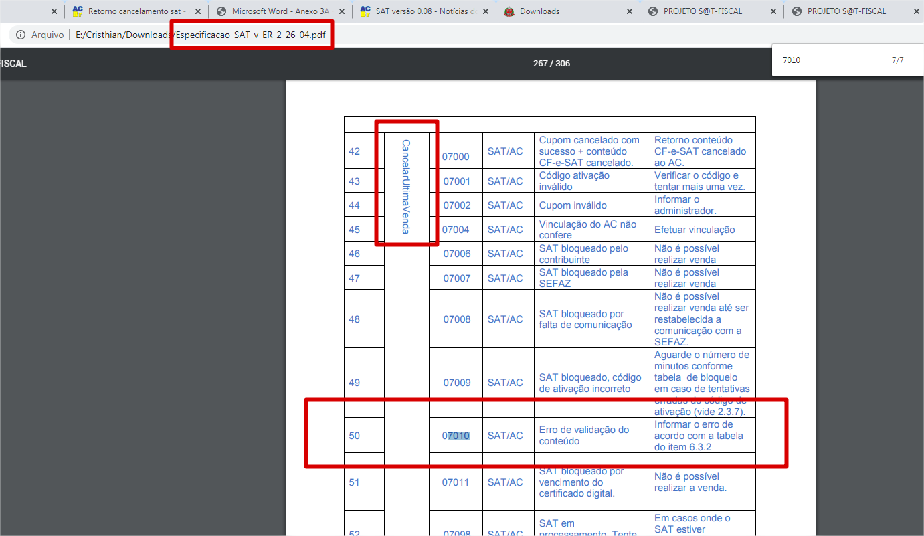Click the CancelarUltimaVenda vertical label
This screenshot has height=536, width=924.
tap(405, 187)
